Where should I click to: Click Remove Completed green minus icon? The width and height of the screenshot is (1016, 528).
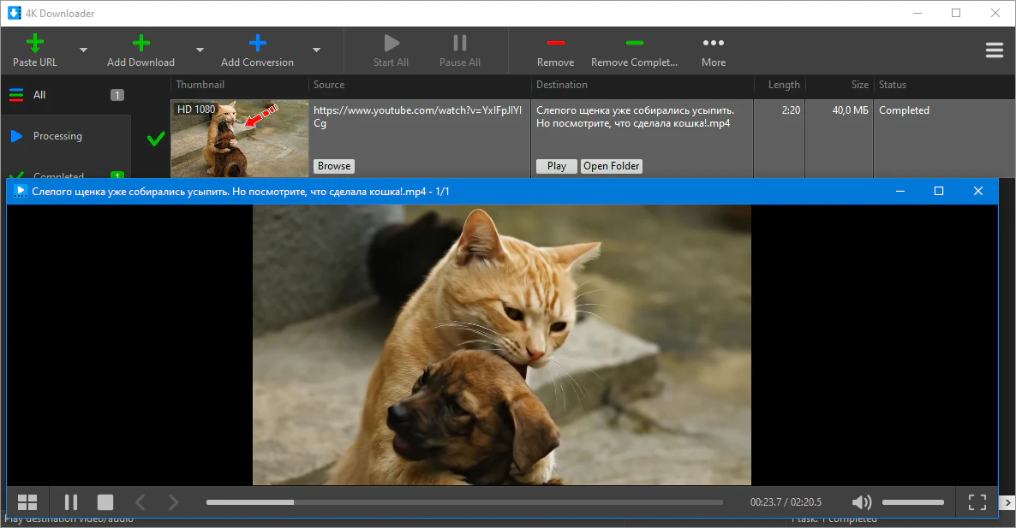coord(634,44)
